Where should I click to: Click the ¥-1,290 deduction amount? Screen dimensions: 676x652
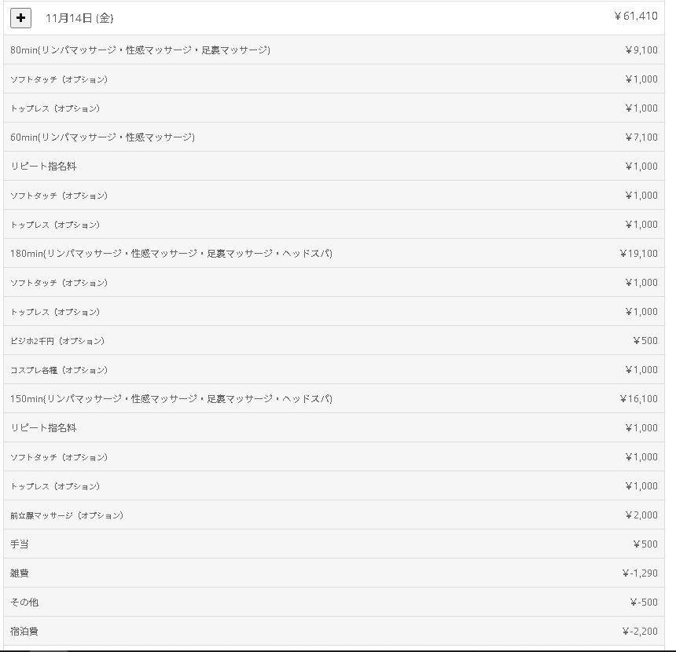[640, 573]
